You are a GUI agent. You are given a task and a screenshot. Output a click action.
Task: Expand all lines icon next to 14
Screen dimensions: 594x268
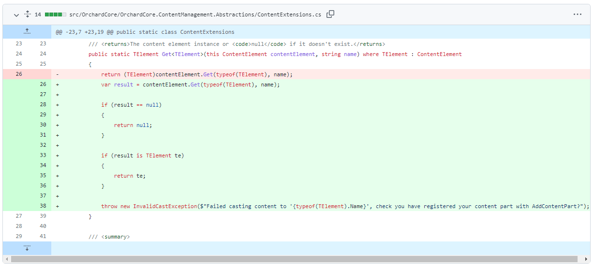(28, 14)
